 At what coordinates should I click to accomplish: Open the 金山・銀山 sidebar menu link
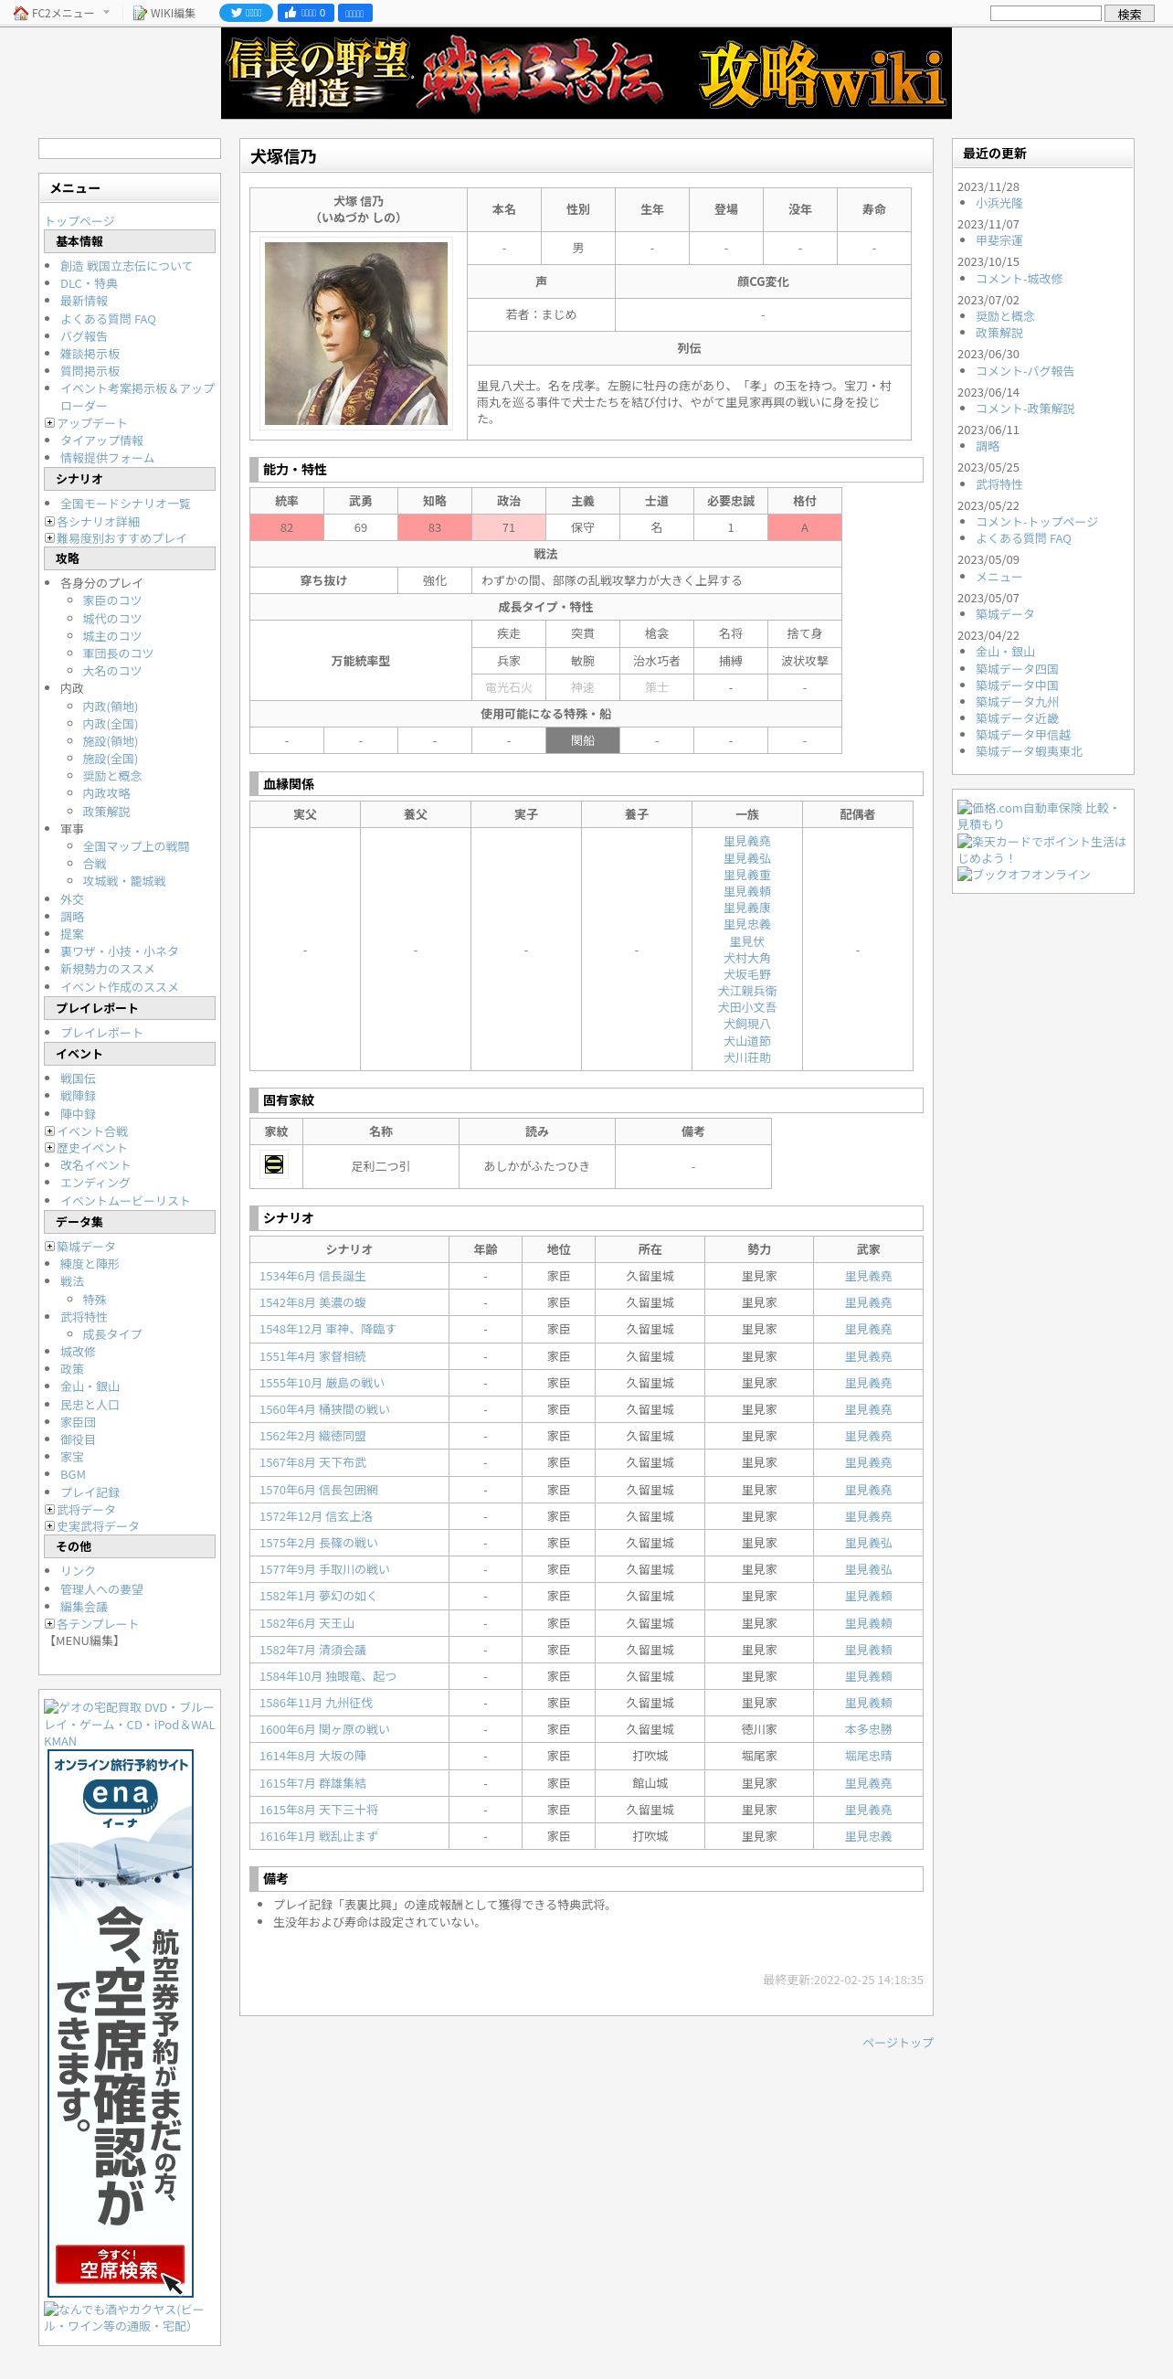coord(90,1386)
